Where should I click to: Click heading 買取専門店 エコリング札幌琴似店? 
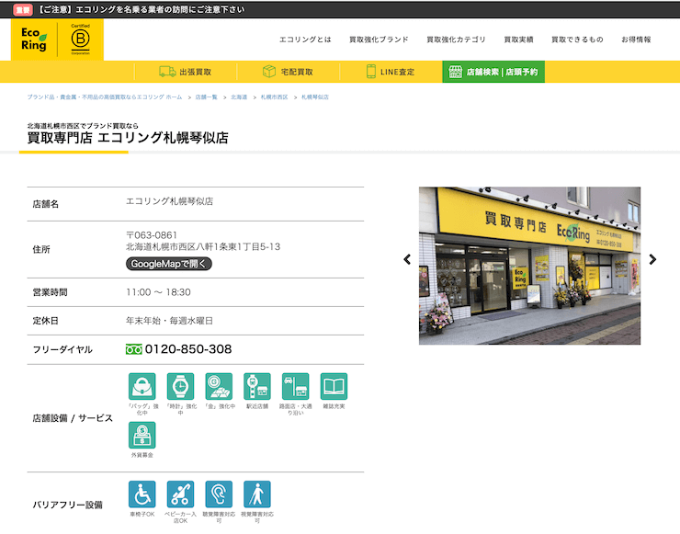(128, 138)
